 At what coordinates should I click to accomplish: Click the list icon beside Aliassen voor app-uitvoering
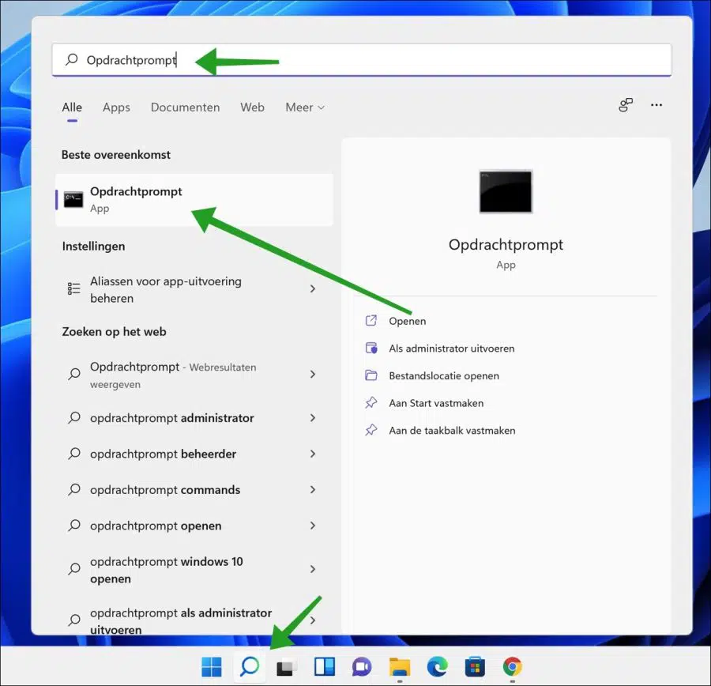[x=74, y=288]
